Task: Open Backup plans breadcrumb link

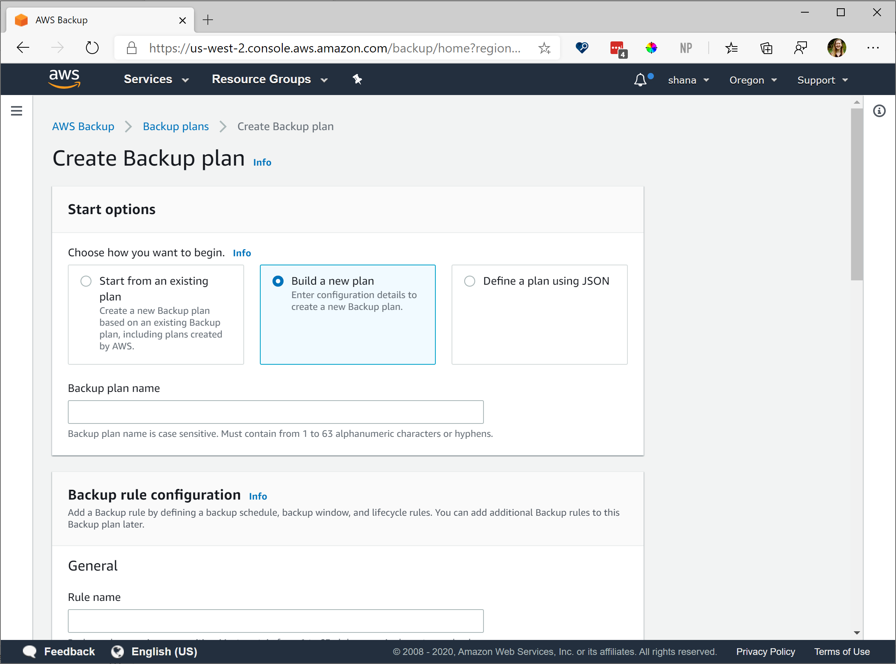Action: (176, 126)
